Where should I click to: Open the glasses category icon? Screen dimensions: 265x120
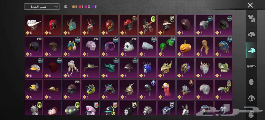(251, 66)
